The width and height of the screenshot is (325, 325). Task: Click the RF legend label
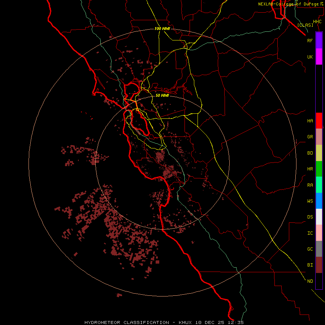point(310,41)
